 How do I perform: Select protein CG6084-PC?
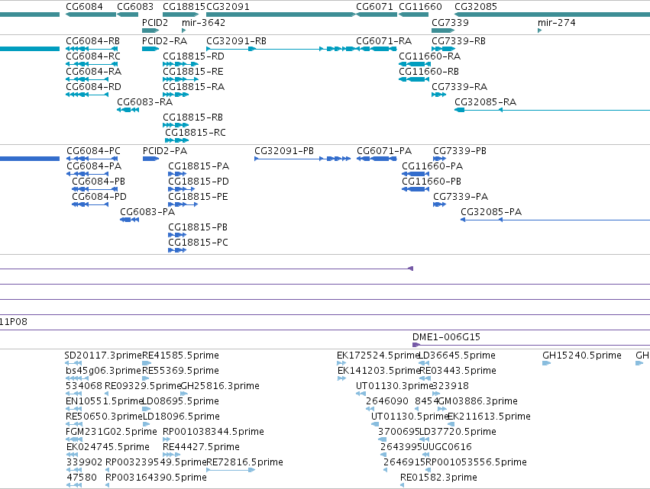tap(94, 151)
